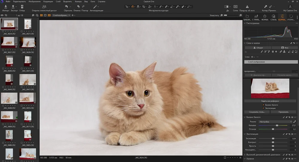This screenshot has height=162, width=299.
Task: Select the Pan hand cursor tool
Action: pos(132,6)
